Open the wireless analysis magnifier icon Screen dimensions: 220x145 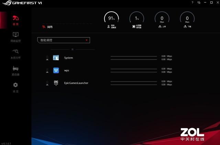15,51
